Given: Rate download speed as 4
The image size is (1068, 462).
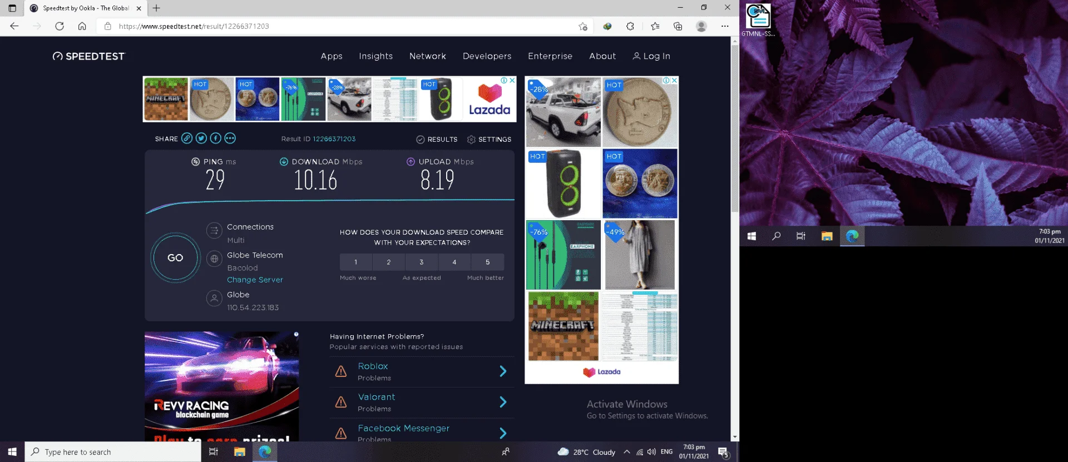Looking at the screenshot, I should point(454,262).
